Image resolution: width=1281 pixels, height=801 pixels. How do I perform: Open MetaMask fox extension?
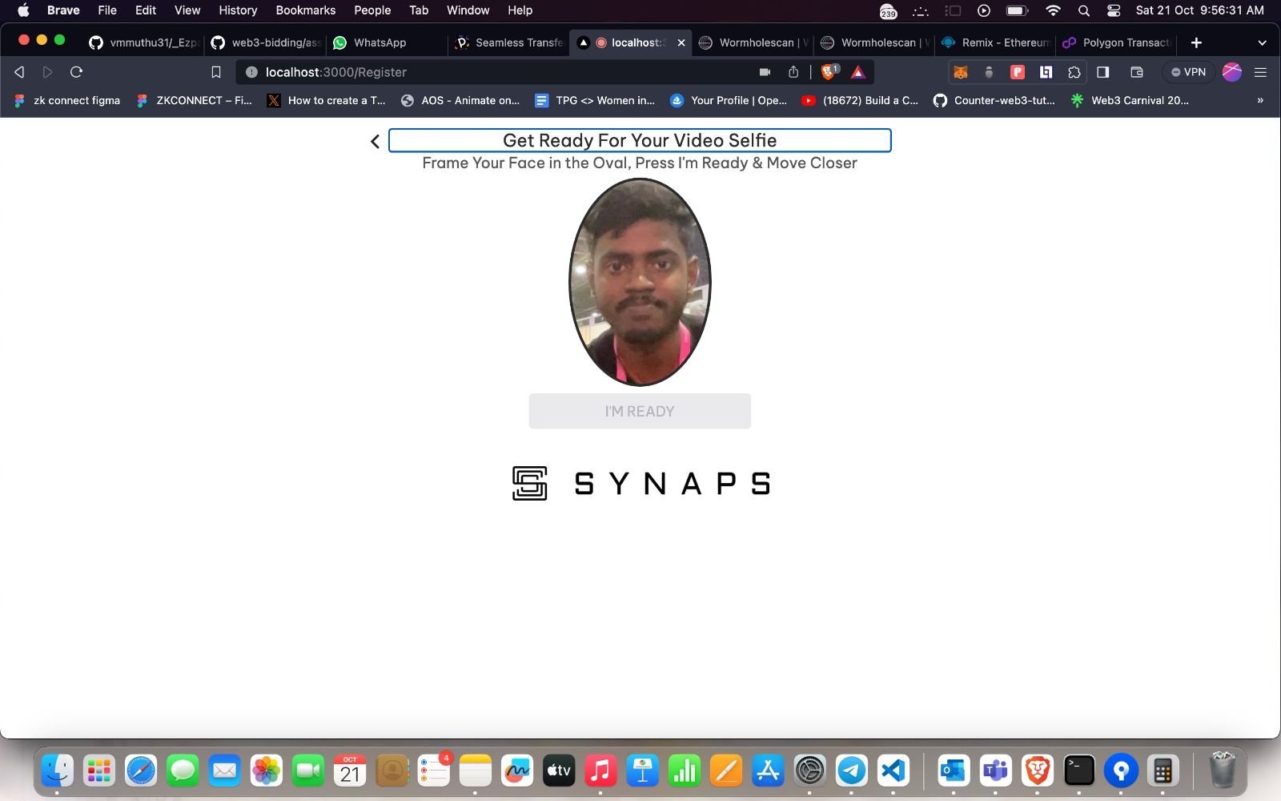pos(961,72)
